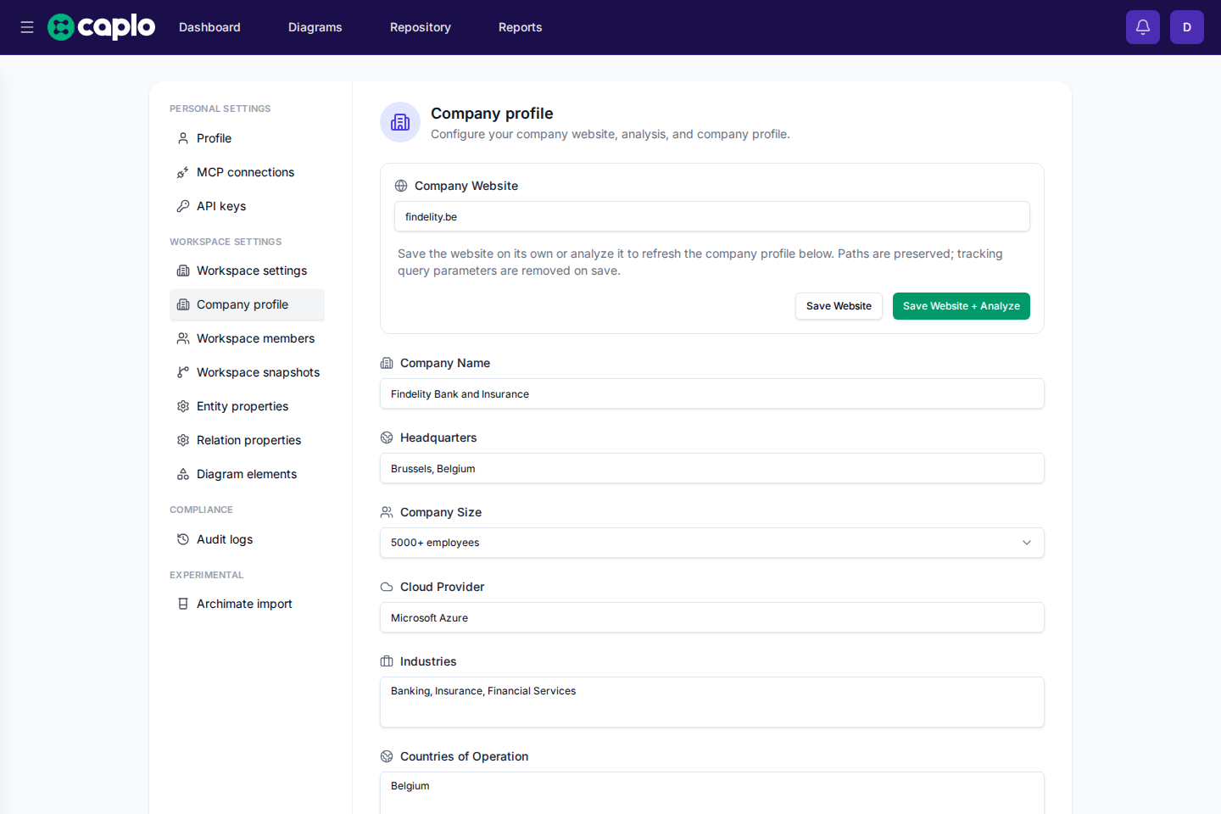Open MCP connections settings
The width and height of the screenshot is (1221, 814).
[247, 172]
